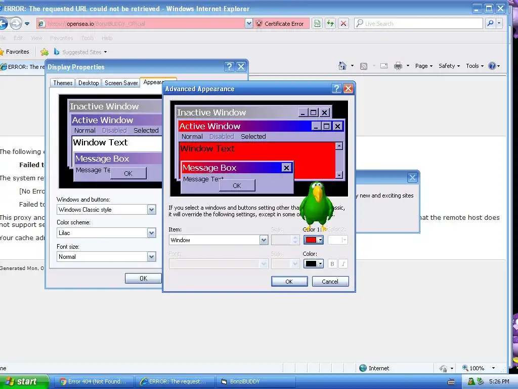Screen dimensions: 518x389
Task: Click the RSS feeds icon
Action: (363, 66)
